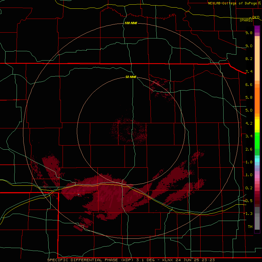Click the 0.2 scale value

point(249,188)
